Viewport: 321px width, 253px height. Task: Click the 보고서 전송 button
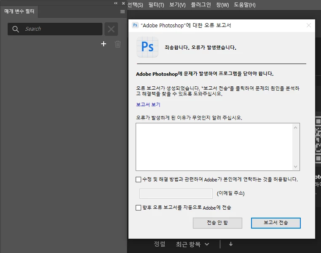coord(276,223)
